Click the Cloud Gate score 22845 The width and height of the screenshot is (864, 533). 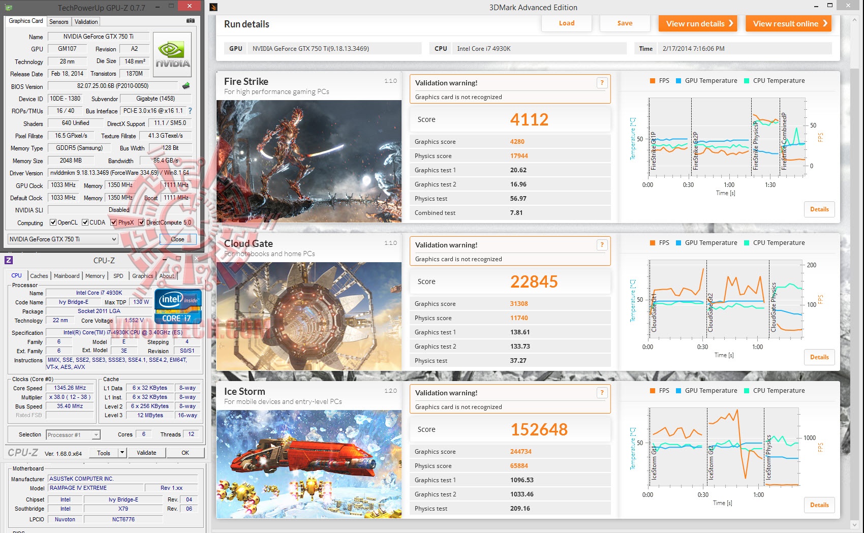534,281
